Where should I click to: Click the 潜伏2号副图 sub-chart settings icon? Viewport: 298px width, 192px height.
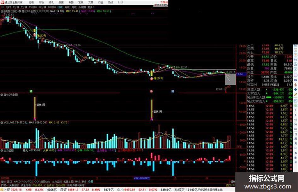click(2, 95)
